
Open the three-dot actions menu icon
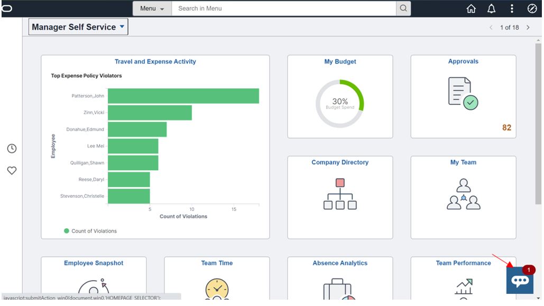[512, 8]
